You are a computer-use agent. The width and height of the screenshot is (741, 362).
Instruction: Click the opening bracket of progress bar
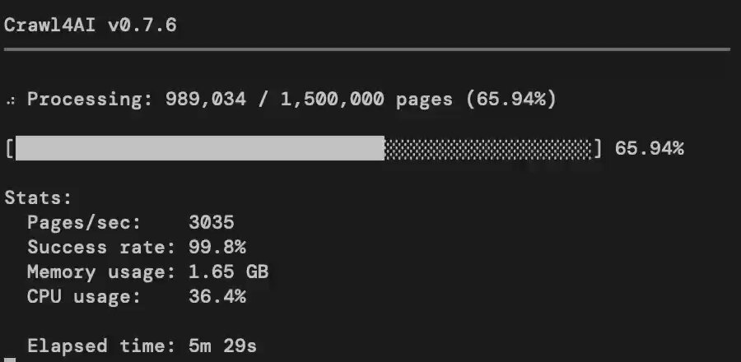coord(9,148)
